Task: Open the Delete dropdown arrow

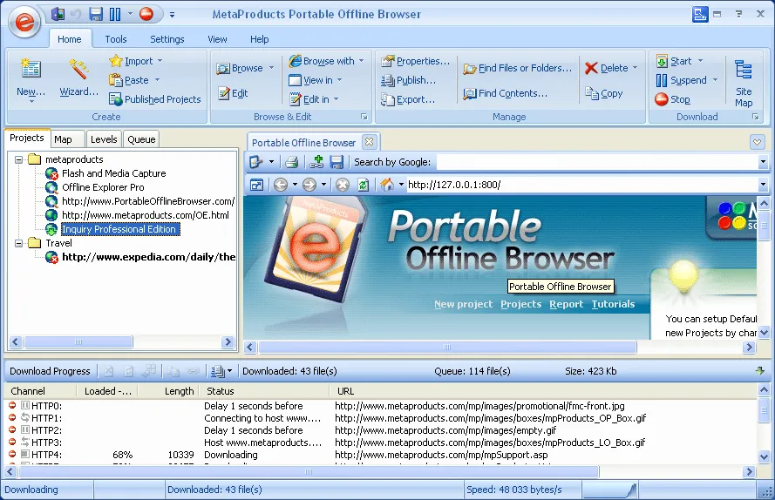Action: click(x=636, y=68)
